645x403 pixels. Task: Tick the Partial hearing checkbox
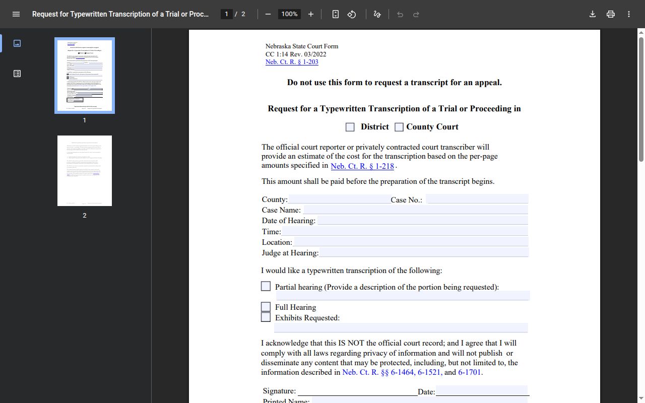266,286
